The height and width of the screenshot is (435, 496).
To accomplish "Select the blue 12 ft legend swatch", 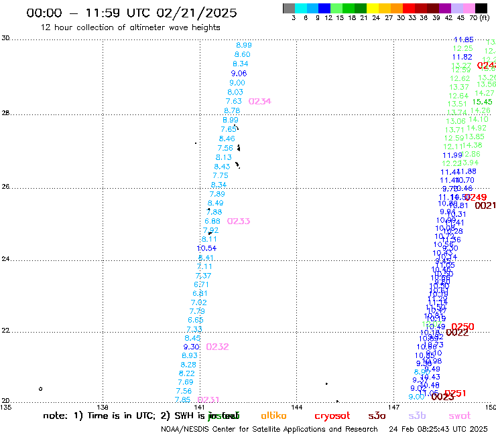I will click(x=324, y=8).
